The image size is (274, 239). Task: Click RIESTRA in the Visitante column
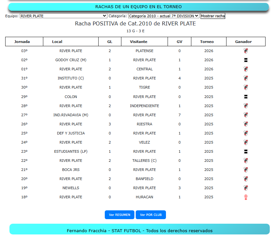click(144, 124)
